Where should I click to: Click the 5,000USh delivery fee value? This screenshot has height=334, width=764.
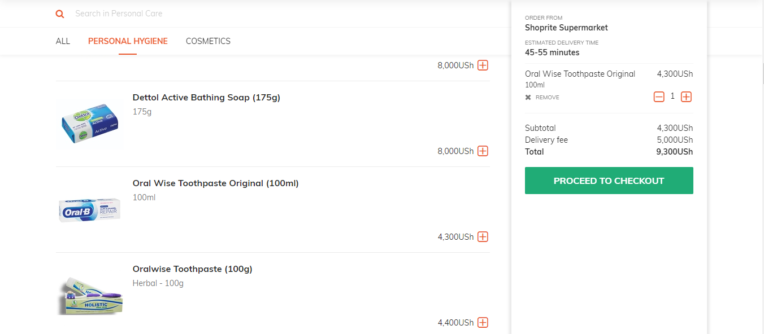(x=675, y=140)
